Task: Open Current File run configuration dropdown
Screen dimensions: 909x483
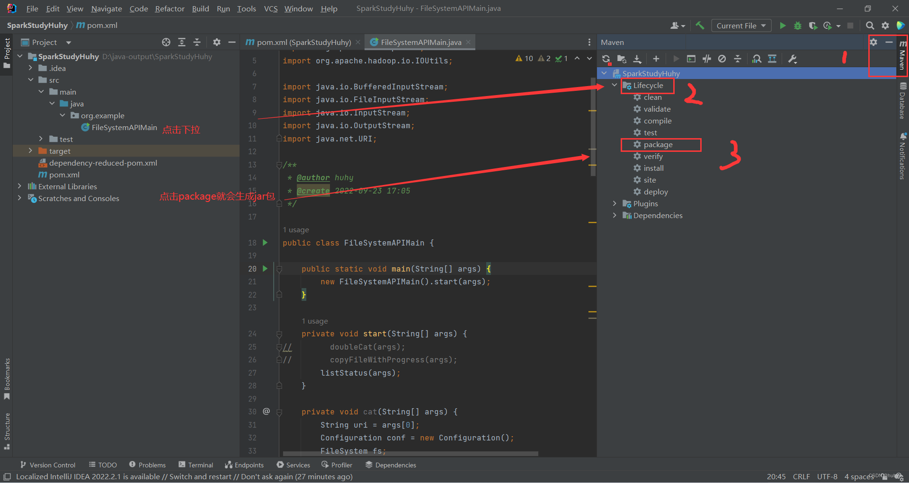Action: 741,26
